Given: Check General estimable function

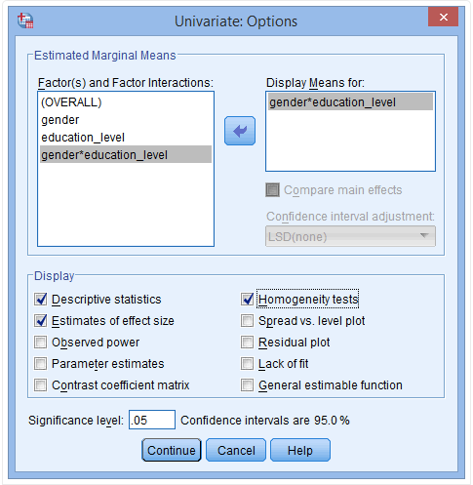Looking at the screenshot, I should pos(248,385).
